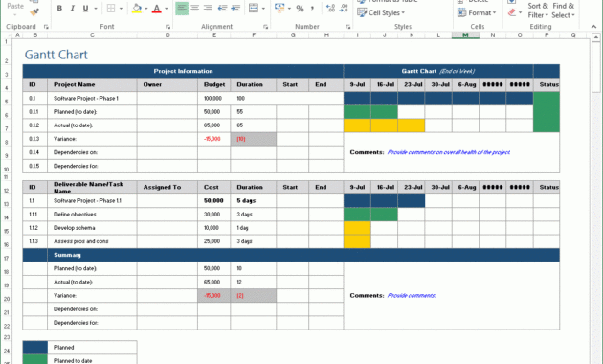Open the Underline style dropdown arrow
The width and height of the screenshot is (603, 364).
(x=96, y=9)
